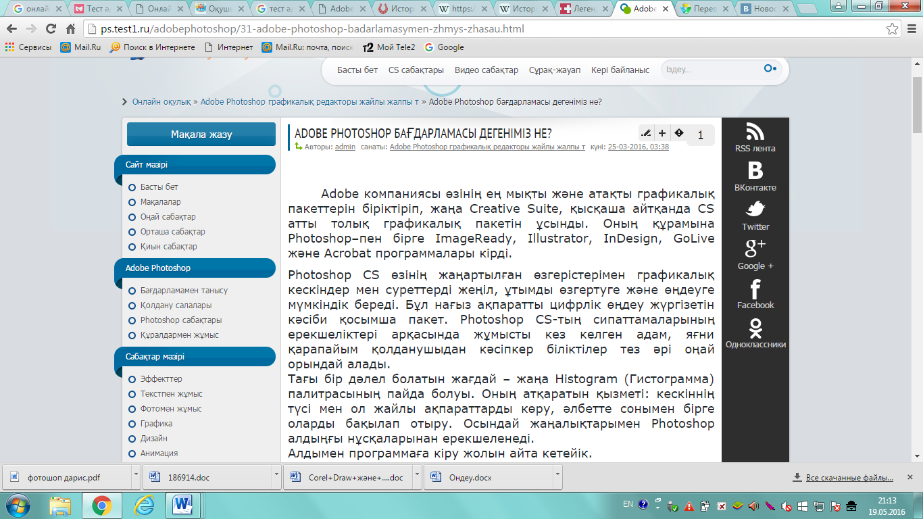Open dropdown for фотошоп дарис.pdf download
Viewport: 923px width, 519px height.
click(136, 476)
